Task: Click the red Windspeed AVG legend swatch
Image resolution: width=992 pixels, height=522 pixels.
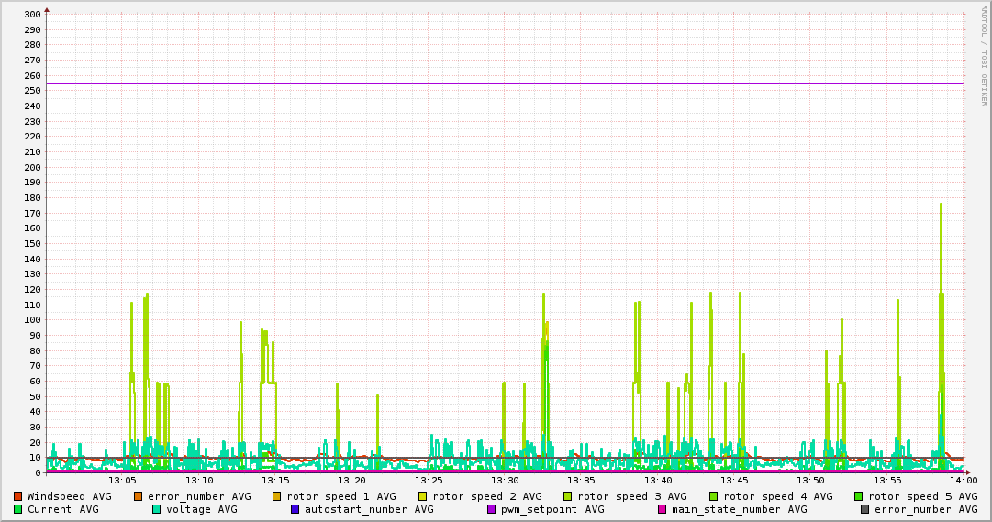Action: (x=18, y=496)
